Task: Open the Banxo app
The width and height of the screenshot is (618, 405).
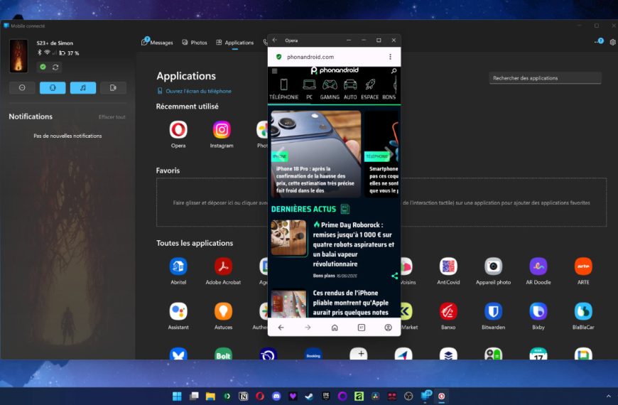Action: (x=448, y=311)
